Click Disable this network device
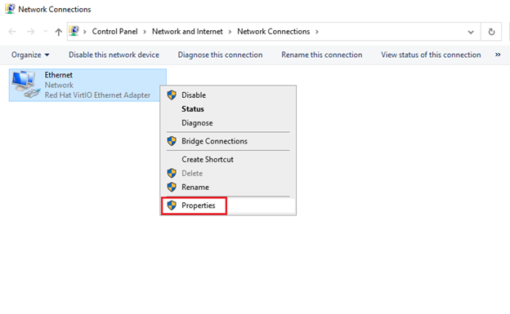The height and width of the screenshot is (314, 510). (114, 55)
